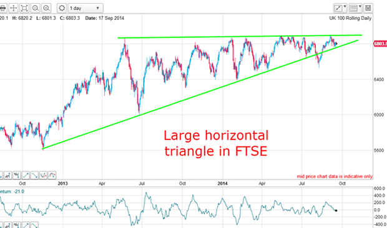This screenshot has height=228, width=387.
Task: Select the trend line drawing tool
Action: click(x=338, y=8)
